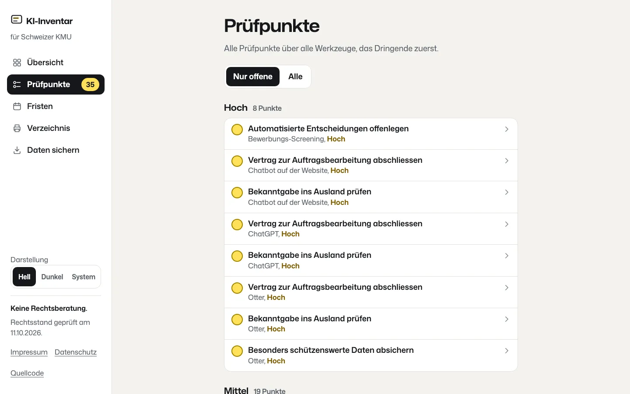Open the Übersicht page

(56, 63)
